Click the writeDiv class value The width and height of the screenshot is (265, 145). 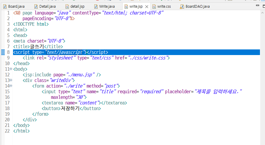(x=61, y=80)
